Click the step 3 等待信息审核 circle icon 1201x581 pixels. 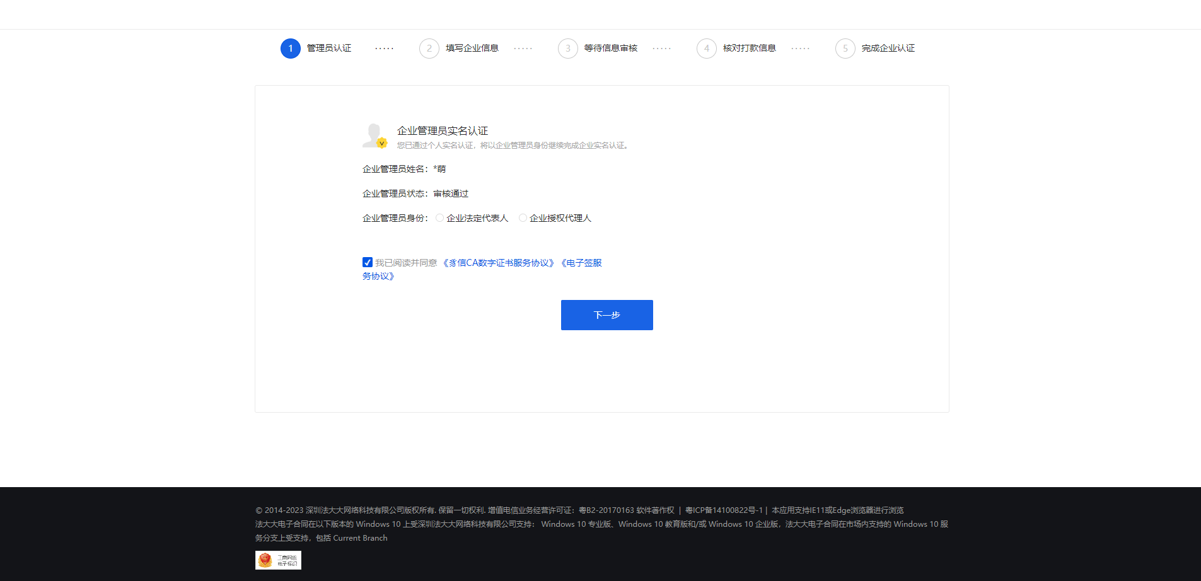(567, 48)
